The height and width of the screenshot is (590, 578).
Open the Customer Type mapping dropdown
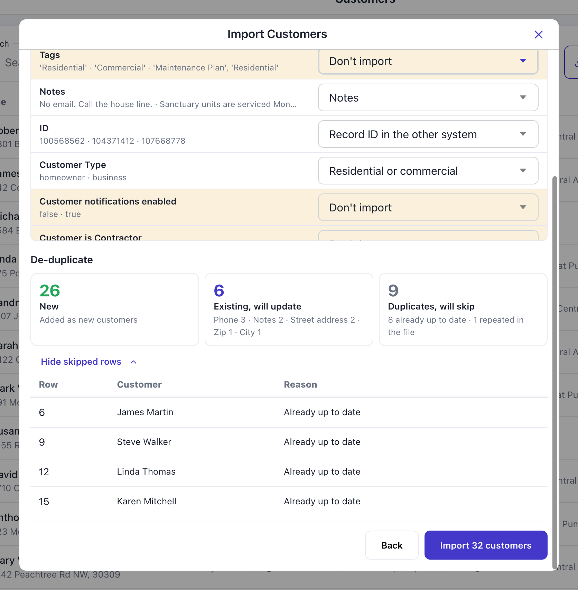pyautogui.click(x=428, y=171)
